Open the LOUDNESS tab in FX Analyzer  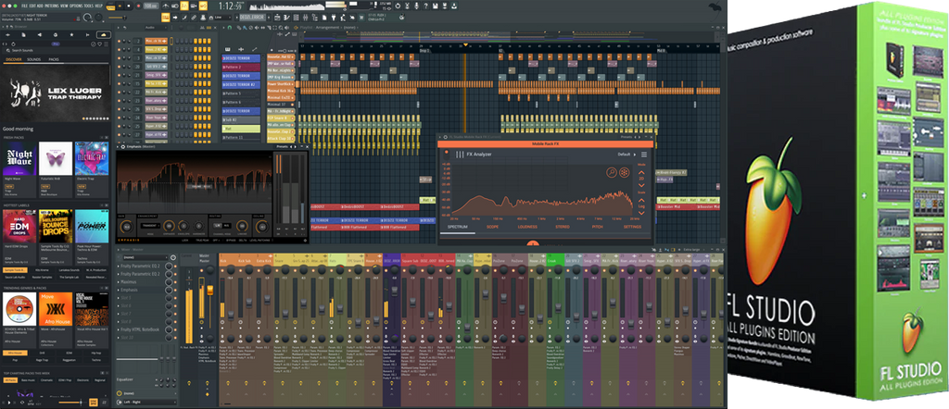tap(527, 227)
